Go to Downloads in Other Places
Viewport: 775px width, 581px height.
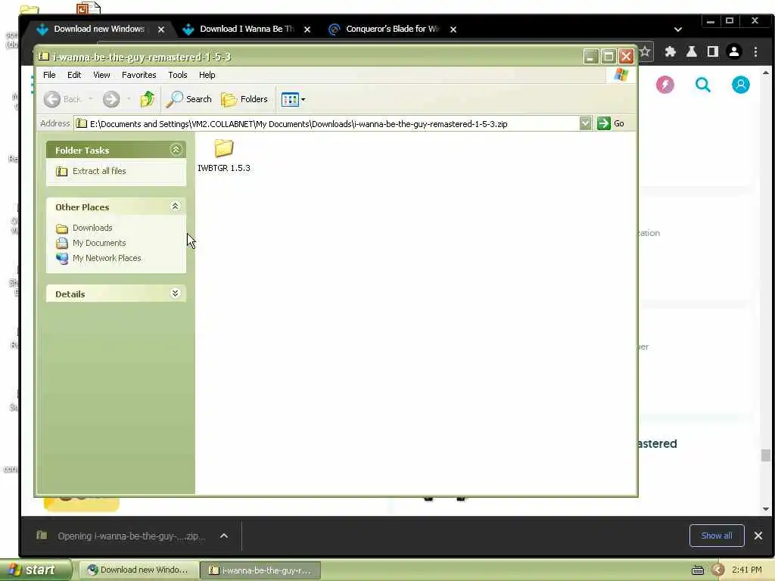coord(92,228)
